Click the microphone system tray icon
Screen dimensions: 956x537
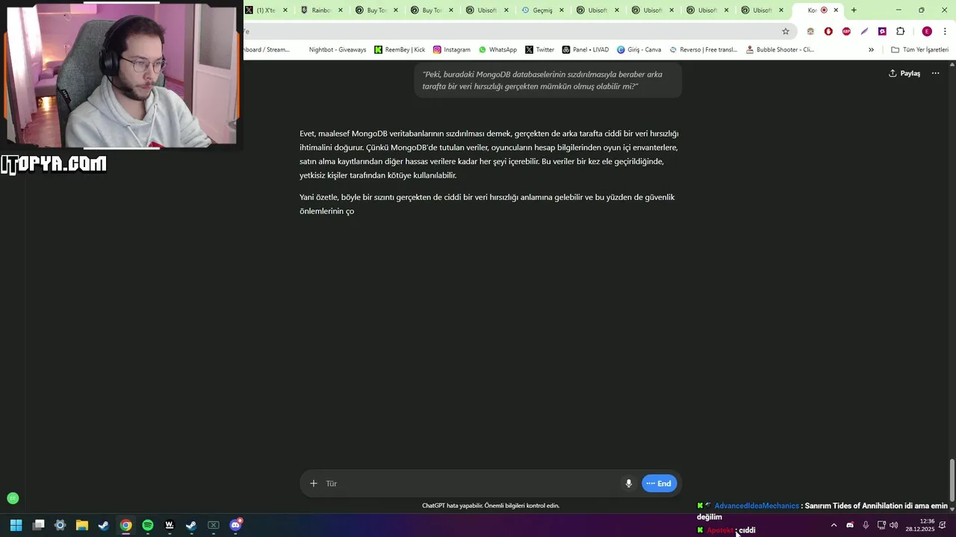click(866, 525)
